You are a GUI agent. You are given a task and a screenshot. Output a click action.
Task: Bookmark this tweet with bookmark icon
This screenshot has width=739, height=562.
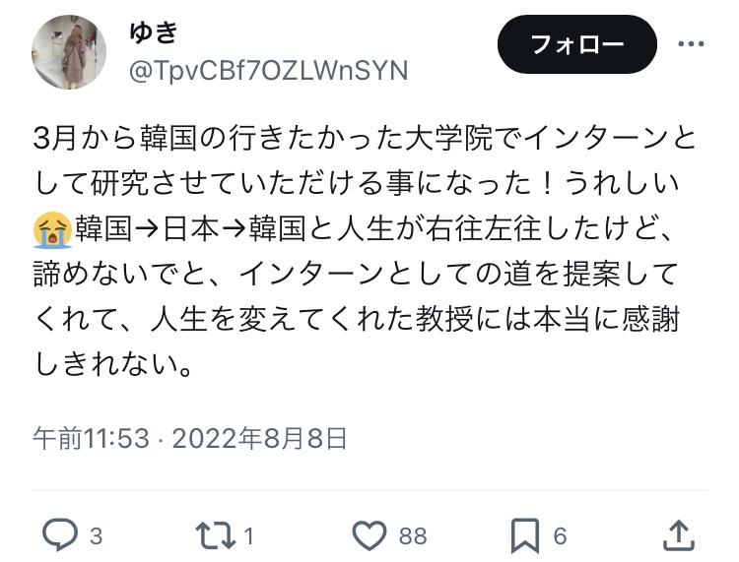pyautogui.click(x=524, y=535)
